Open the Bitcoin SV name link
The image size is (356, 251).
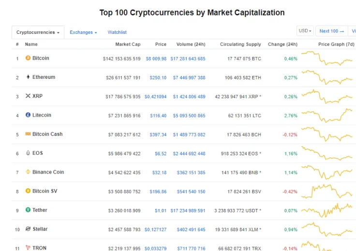(x=44, y=191)
